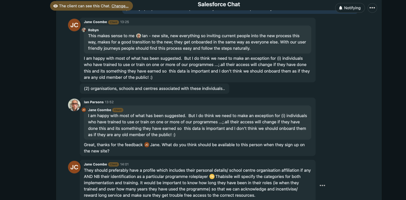Click the eye visibility icon in banner
This screenshot has width=406, height=200.
tap(56, 6)
